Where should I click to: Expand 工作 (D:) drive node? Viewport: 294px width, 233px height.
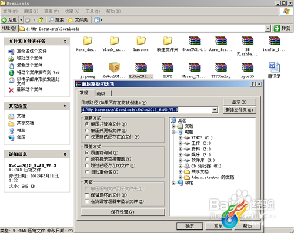click(181, 143)
